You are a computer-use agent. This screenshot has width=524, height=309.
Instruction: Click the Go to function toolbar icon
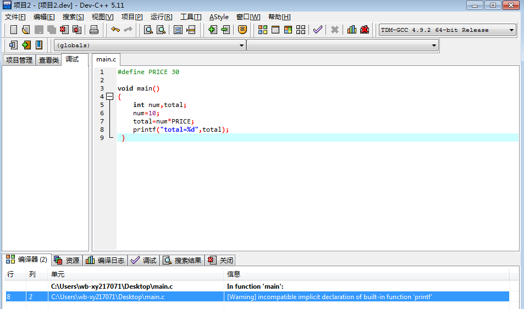(x=178, y=30)
